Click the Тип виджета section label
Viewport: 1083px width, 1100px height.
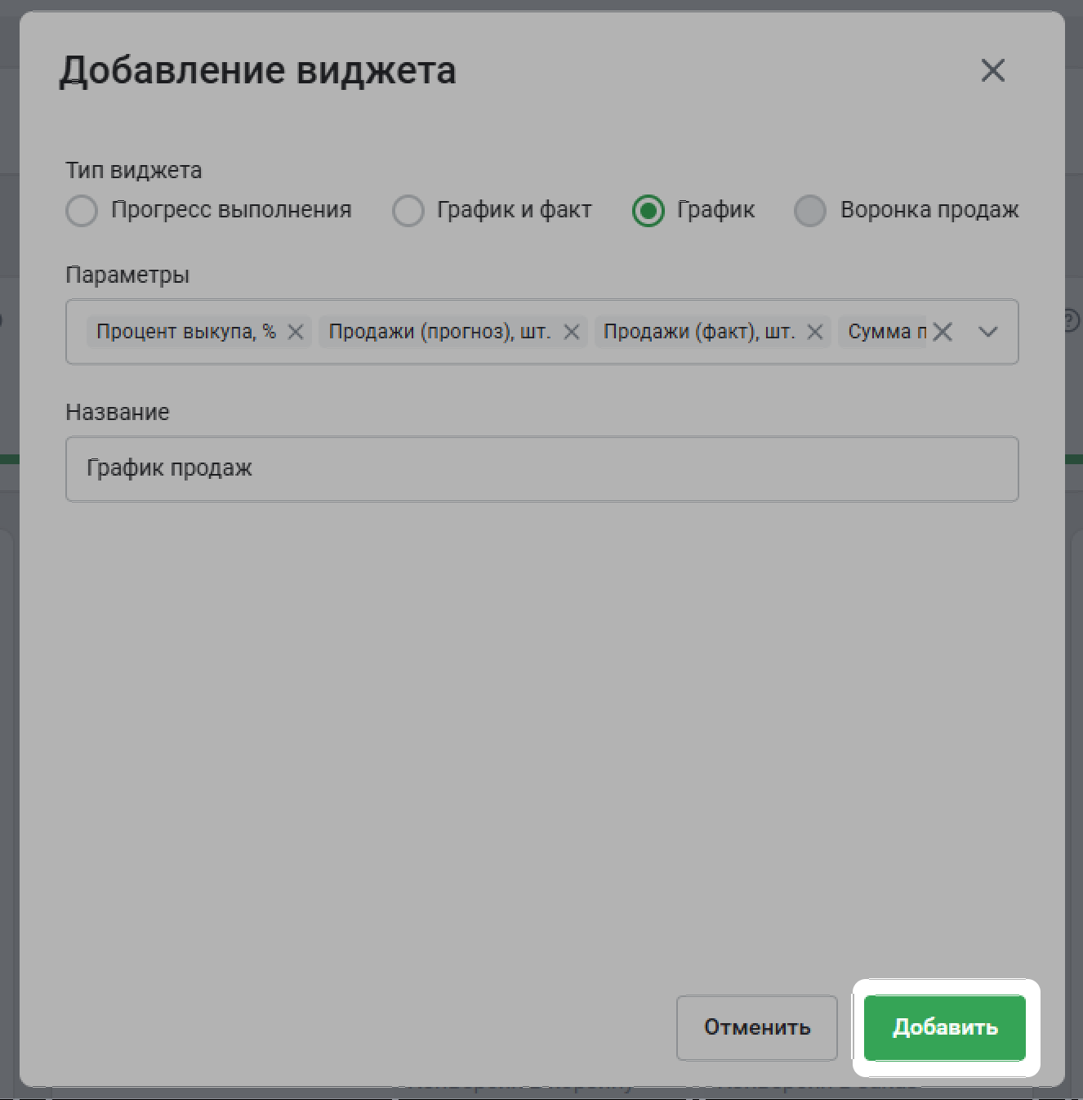pos(134,170)
